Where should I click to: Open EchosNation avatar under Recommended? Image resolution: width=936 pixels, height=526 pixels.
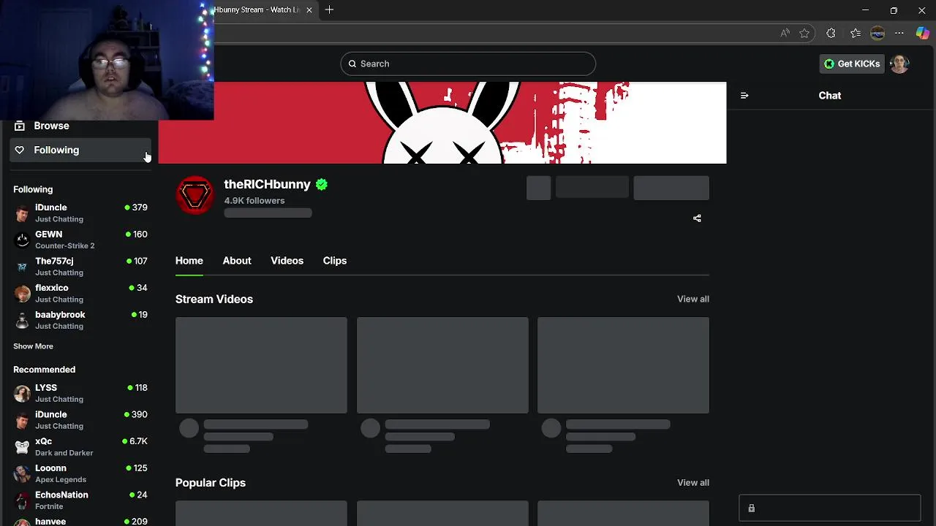22,500
